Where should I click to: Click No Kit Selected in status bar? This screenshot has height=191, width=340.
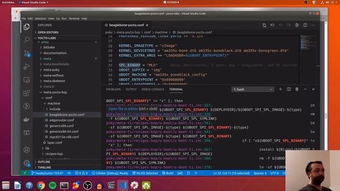pos(145,173)
